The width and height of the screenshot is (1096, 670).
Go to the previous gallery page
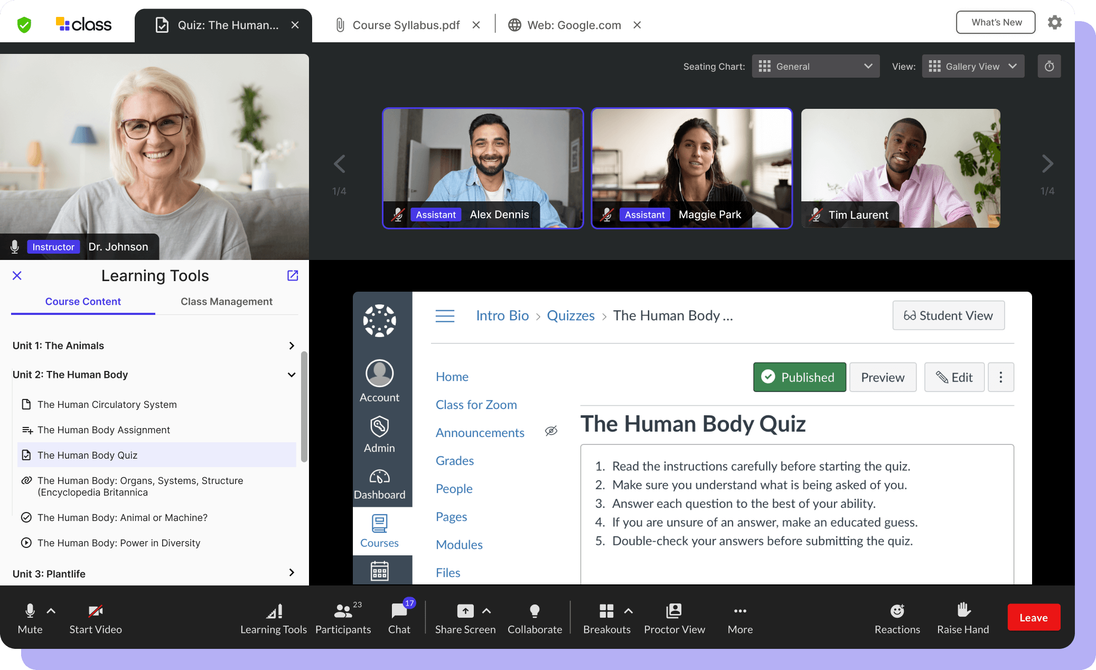340,164
